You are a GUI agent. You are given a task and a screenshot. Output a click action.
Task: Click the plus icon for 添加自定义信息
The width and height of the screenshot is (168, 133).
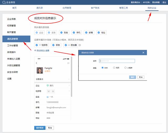coord(35,50)
